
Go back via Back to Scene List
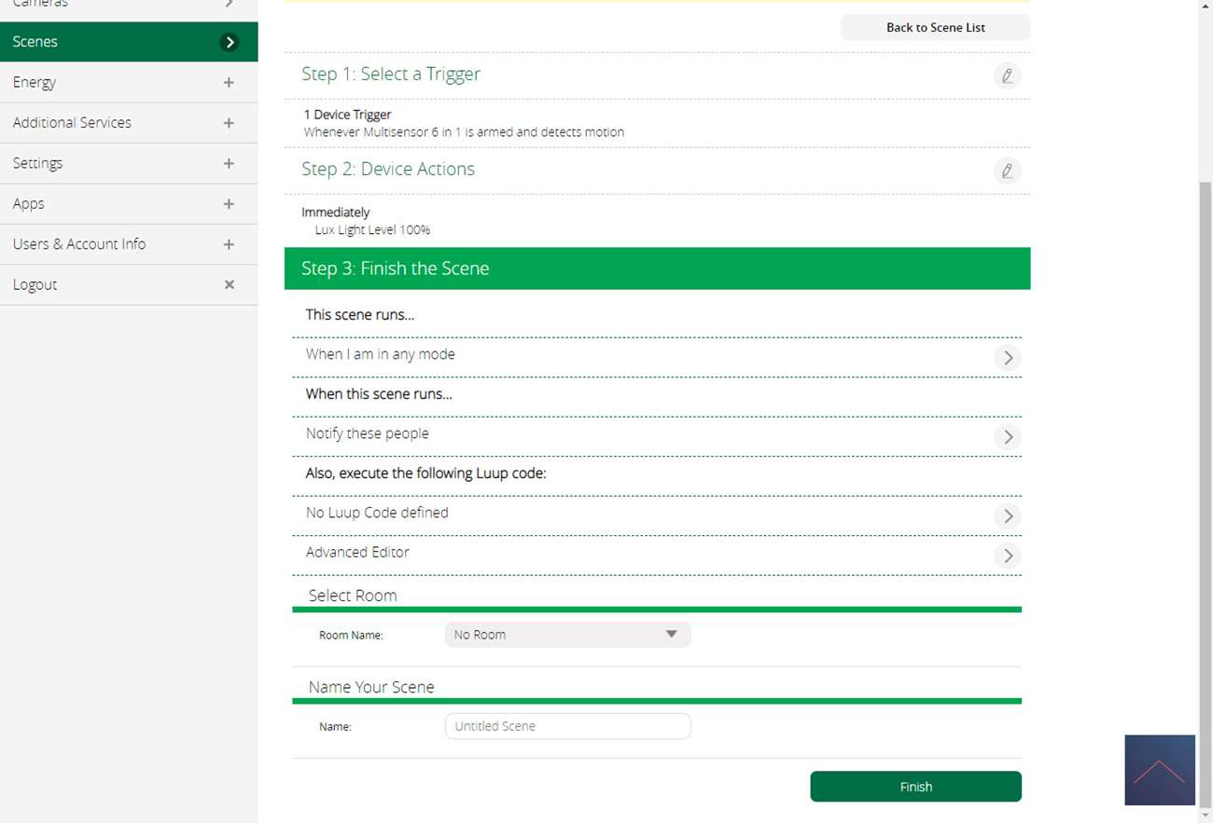point(935,27)
